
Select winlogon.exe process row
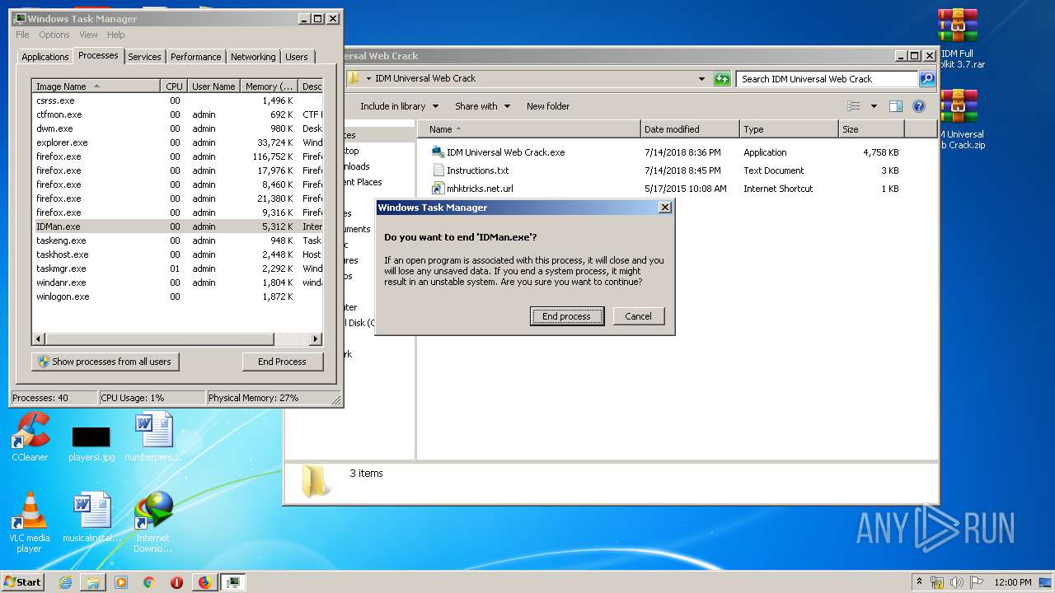pos(177,296)
